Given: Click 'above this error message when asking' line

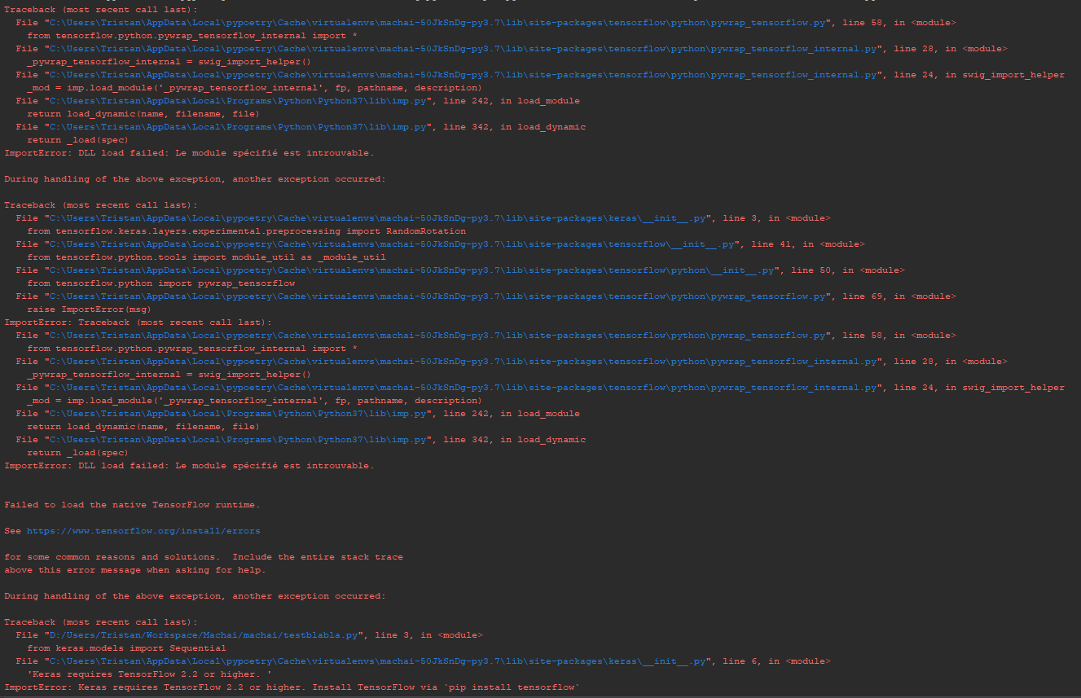Looking at the screenshot, I should 135,570.
